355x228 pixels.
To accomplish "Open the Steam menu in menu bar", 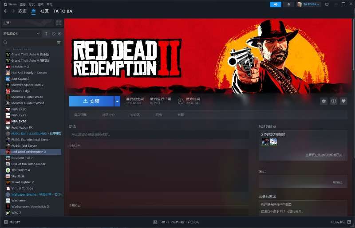I will tap(10, 4).
